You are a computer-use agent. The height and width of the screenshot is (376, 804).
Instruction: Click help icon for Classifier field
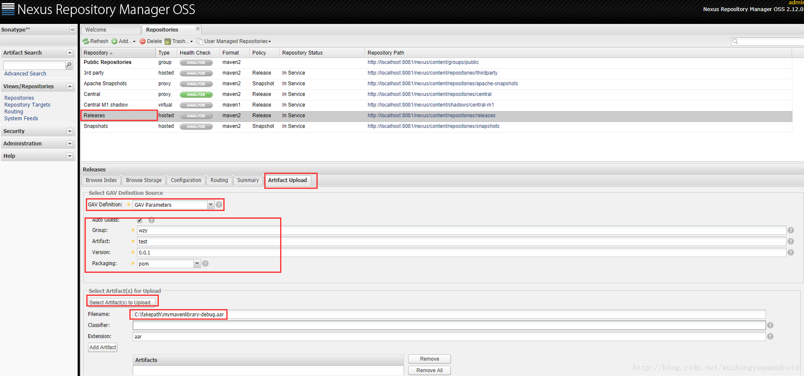(770, 325)
